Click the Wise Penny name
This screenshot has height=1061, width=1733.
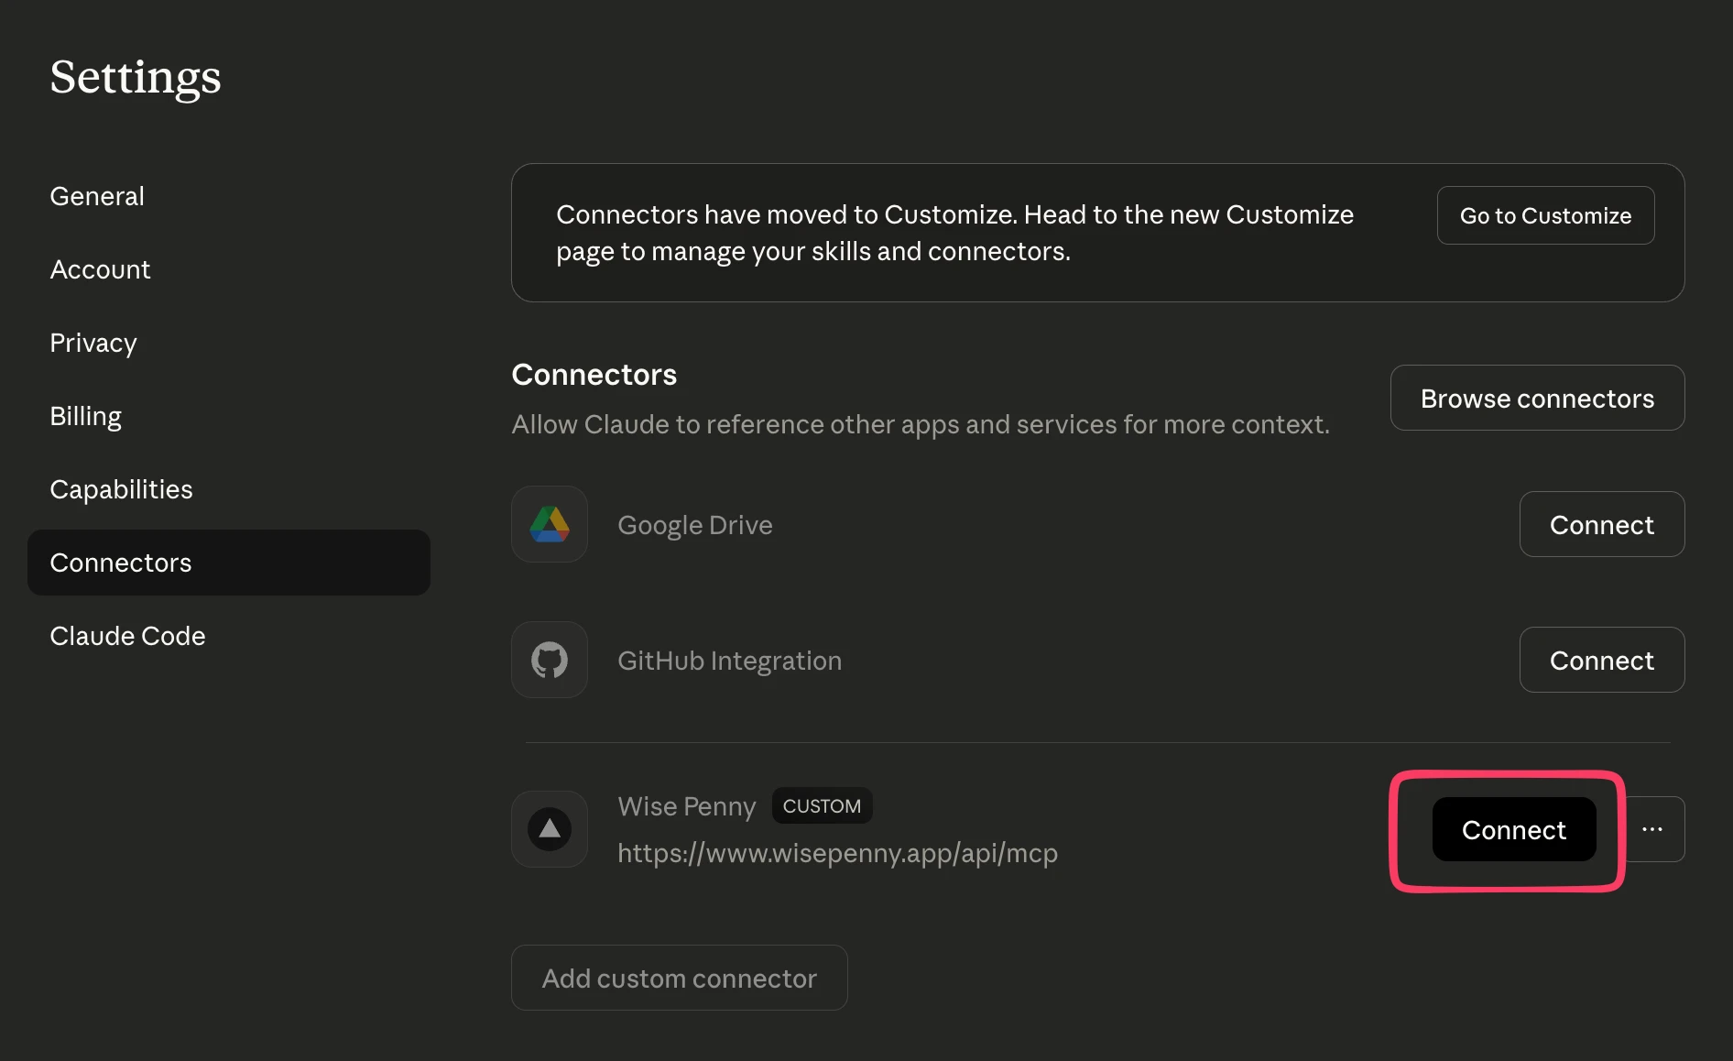pyautogui.click(x=687, y=806)
